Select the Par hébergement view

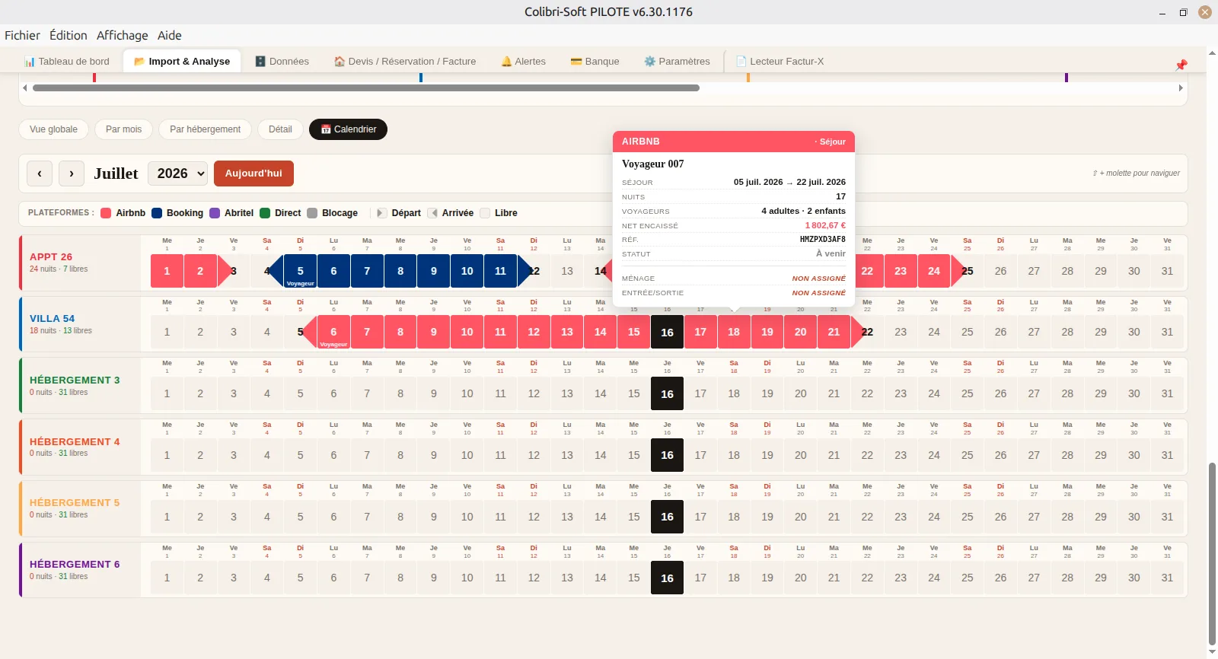[205, 129]
